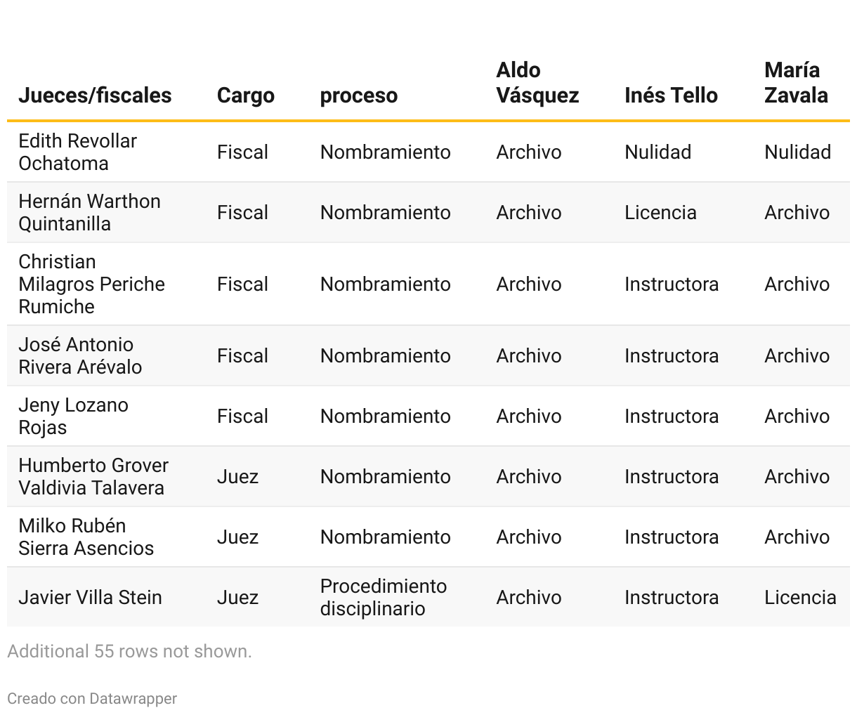This screenshot has width=857, height=715.
Task: Select Milko Rubén Sierra Asencios name cell
Action: (x=86, y=537)
